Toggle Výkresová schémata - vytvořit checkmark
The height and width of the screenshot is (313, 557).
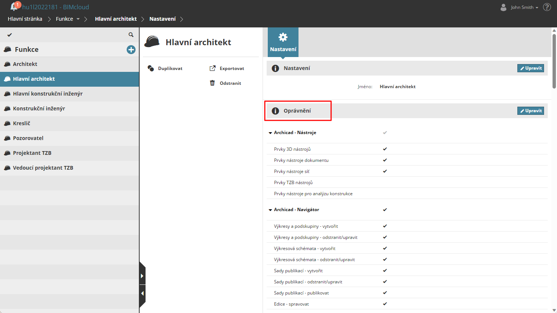(x=385, y=248)
